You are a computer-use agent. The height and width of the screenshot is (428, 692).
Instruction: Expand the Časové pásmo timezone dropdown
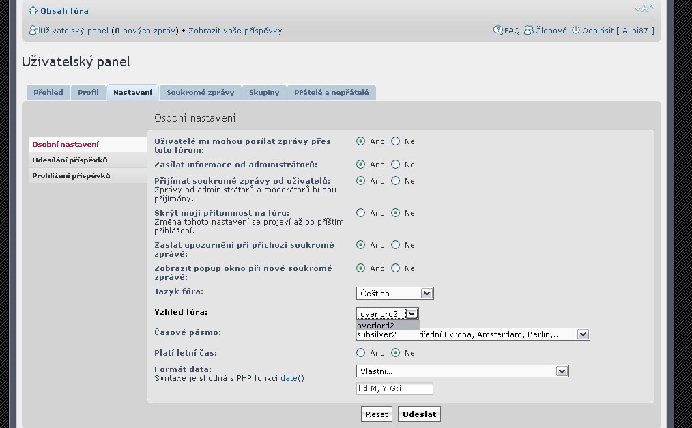click(x=583, y=334)
